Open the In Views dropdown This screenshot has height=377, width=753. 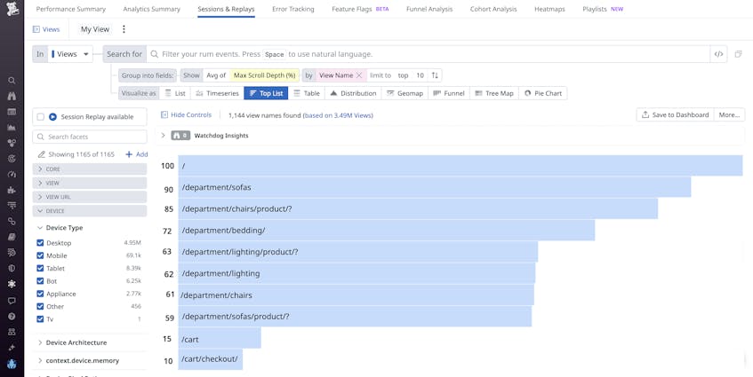click(70, 54)
